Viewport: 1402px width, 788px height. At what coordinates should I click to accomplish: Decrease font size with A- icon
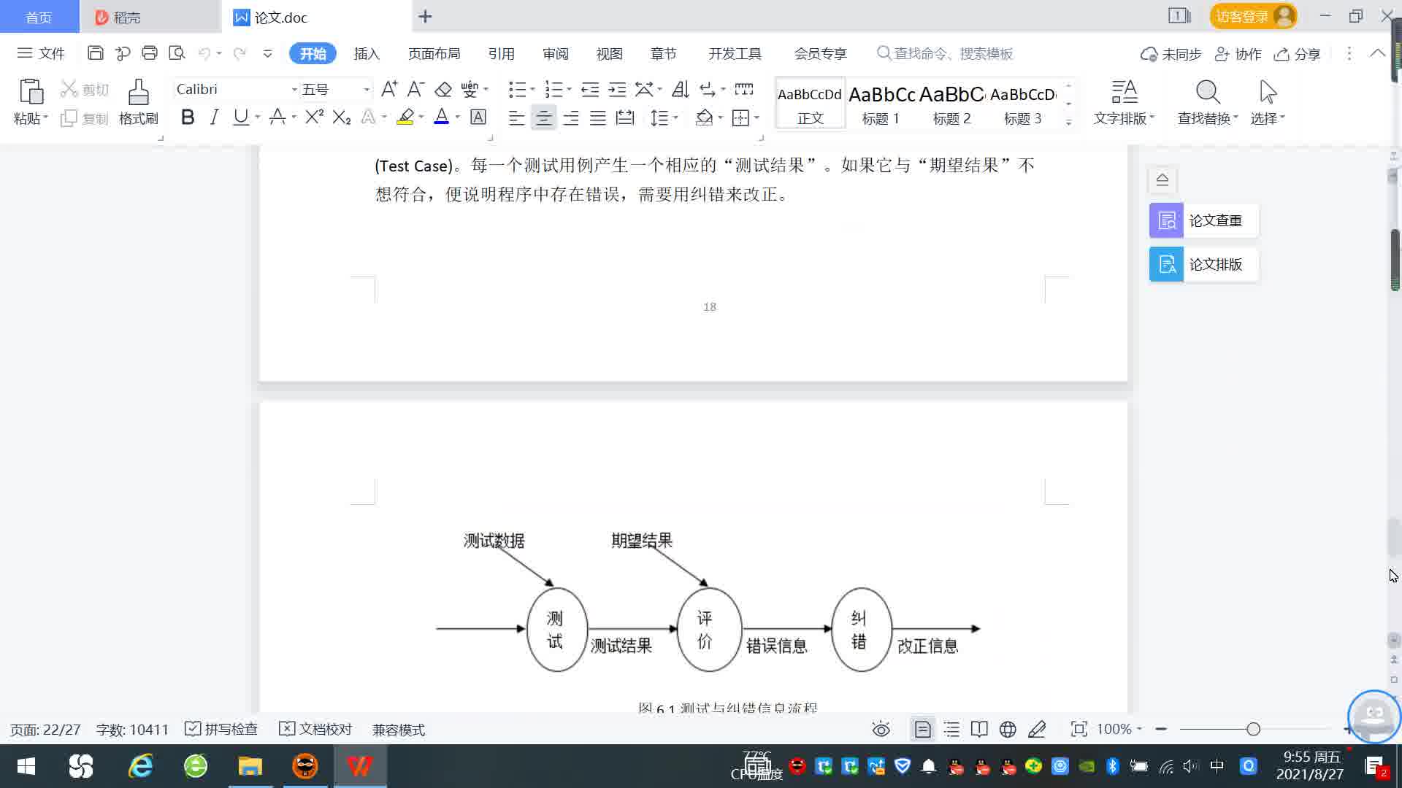(415, 89)
